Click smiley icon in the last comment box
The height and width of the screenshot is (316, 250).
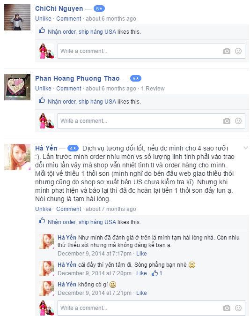pyautogui.click(x=238, y=308)
